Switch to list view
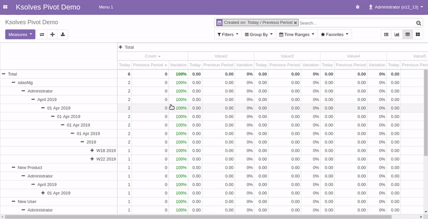The height and width of the screenshot is (219, 428). (x=386, y=34)
